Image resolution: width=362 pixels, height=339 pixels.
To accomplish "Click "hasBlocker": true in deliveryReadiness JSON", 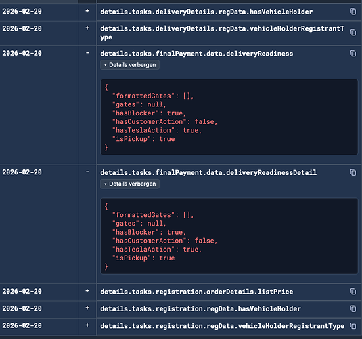I will click(149, 113).
